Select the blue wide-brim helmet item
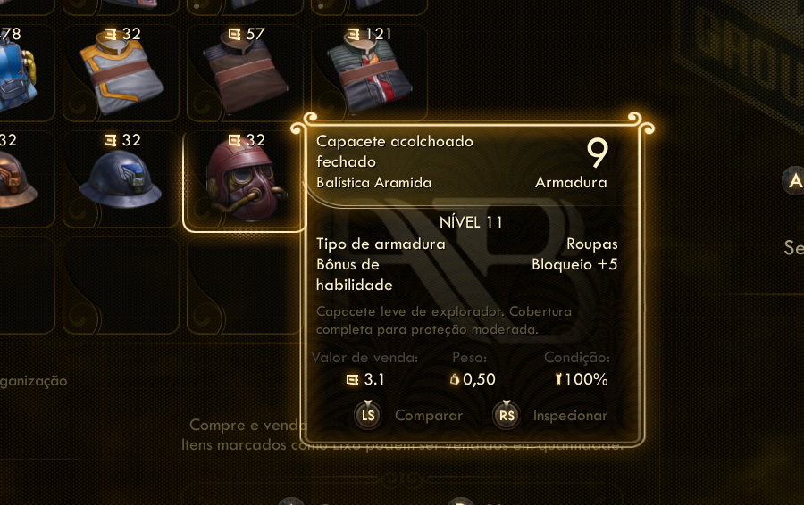 tap(121, 179)
